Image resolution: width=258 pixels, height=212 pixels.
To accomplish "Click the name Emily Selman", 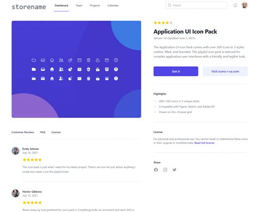I will point(30,149).
